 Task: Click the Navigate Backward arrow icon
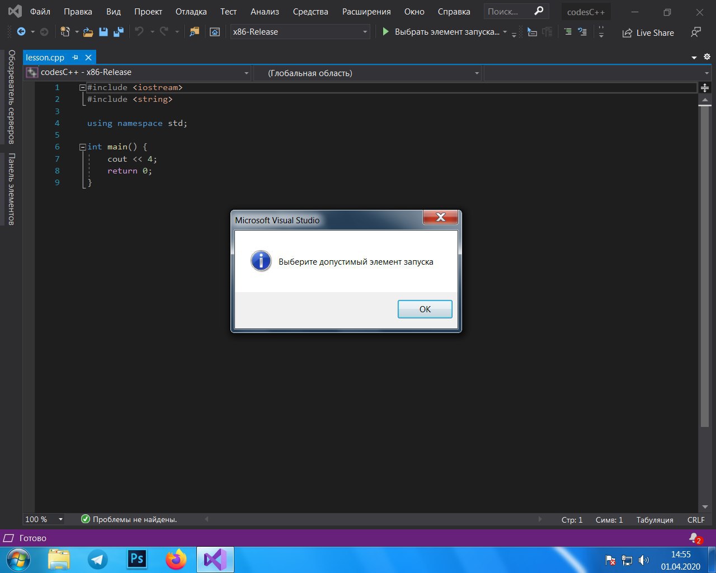21,32
